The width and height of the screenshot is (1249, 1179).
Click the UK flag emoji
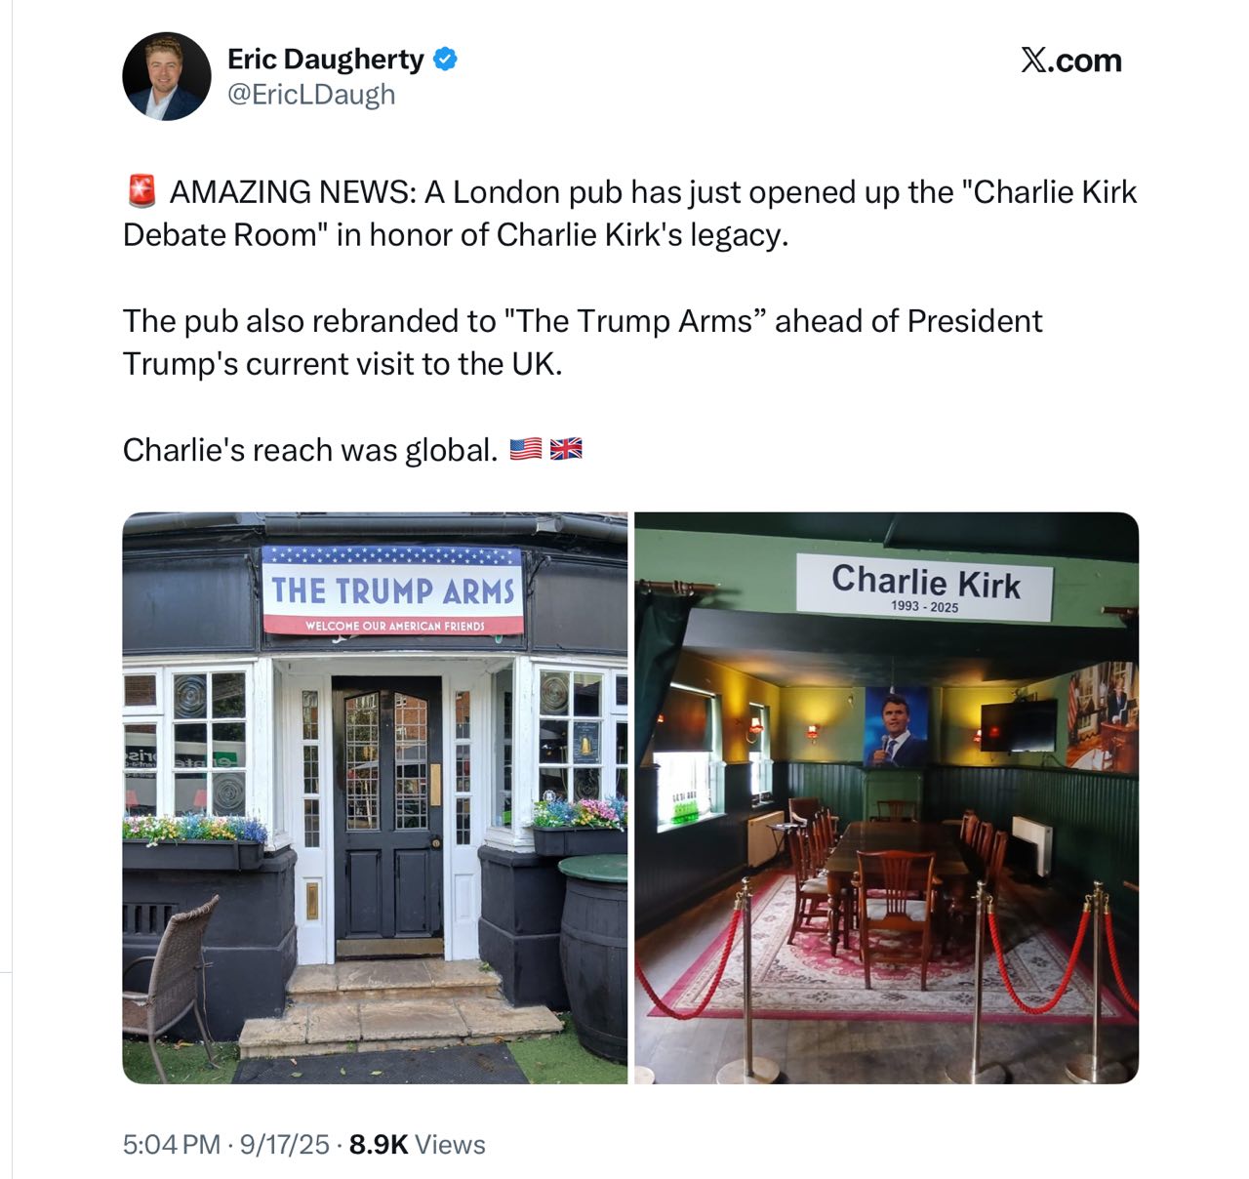tap(566, 449)
